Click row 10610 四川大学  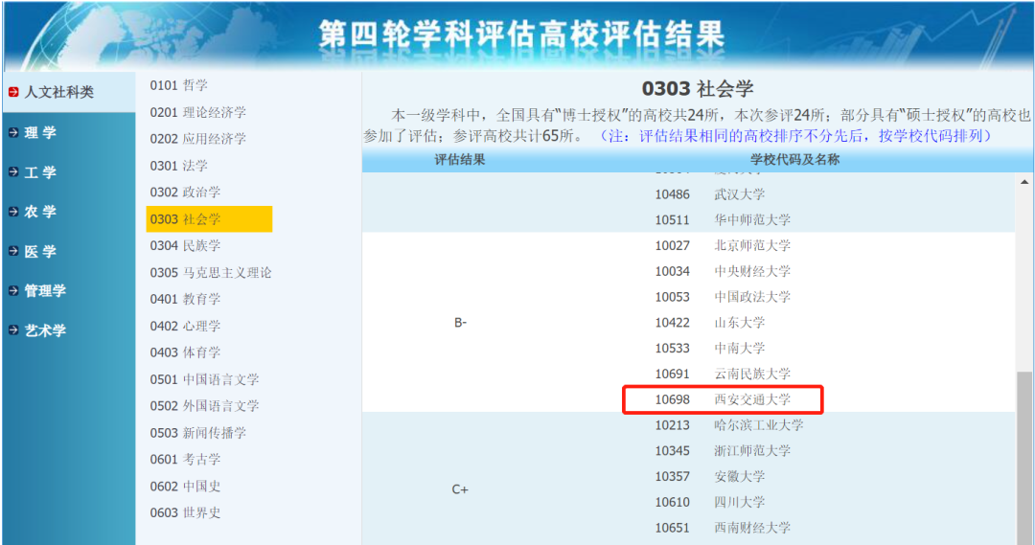709,502
